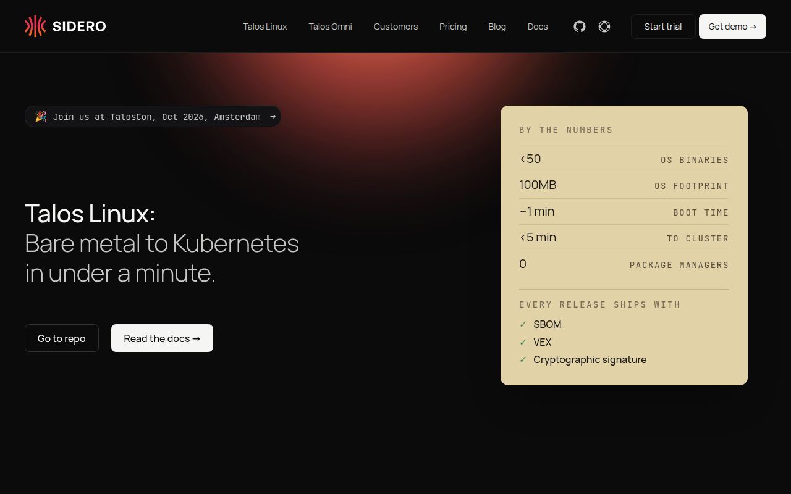Click the EVERY RELEASE SHIPS WITH heading
Screen dimensions: 791x494
[x=599, y=304]
